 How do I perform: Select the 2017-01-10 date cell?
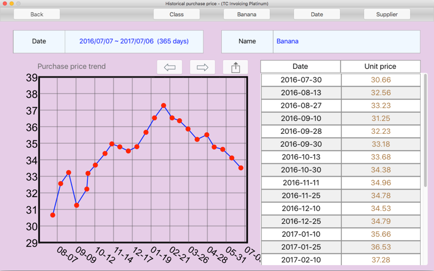click(301, 234)
